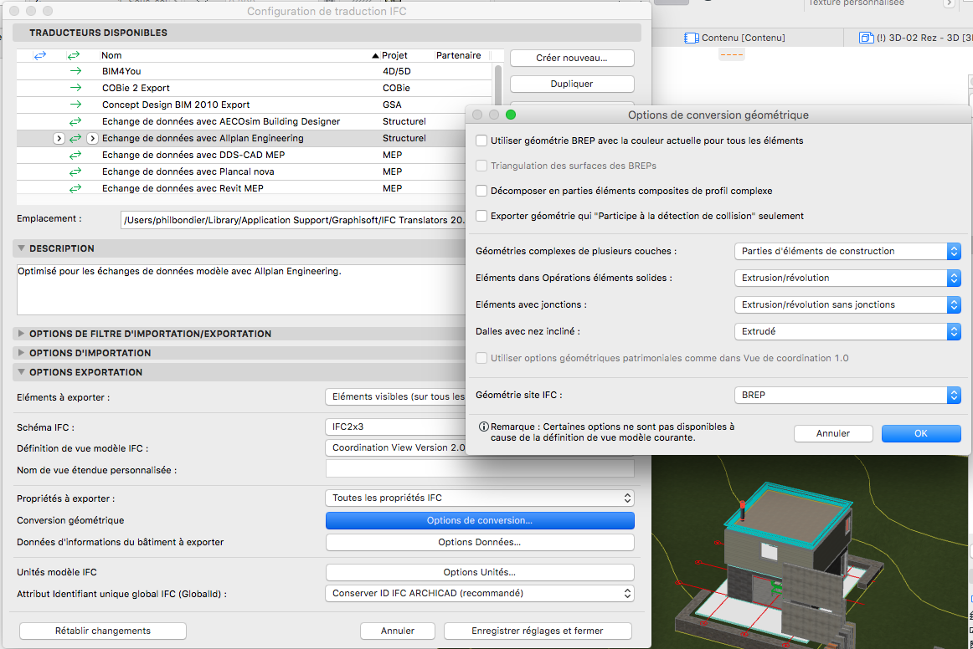The image size is (973, 649).
Task: Click the green arrow next to COBie 2 Export
Action: 75,88
